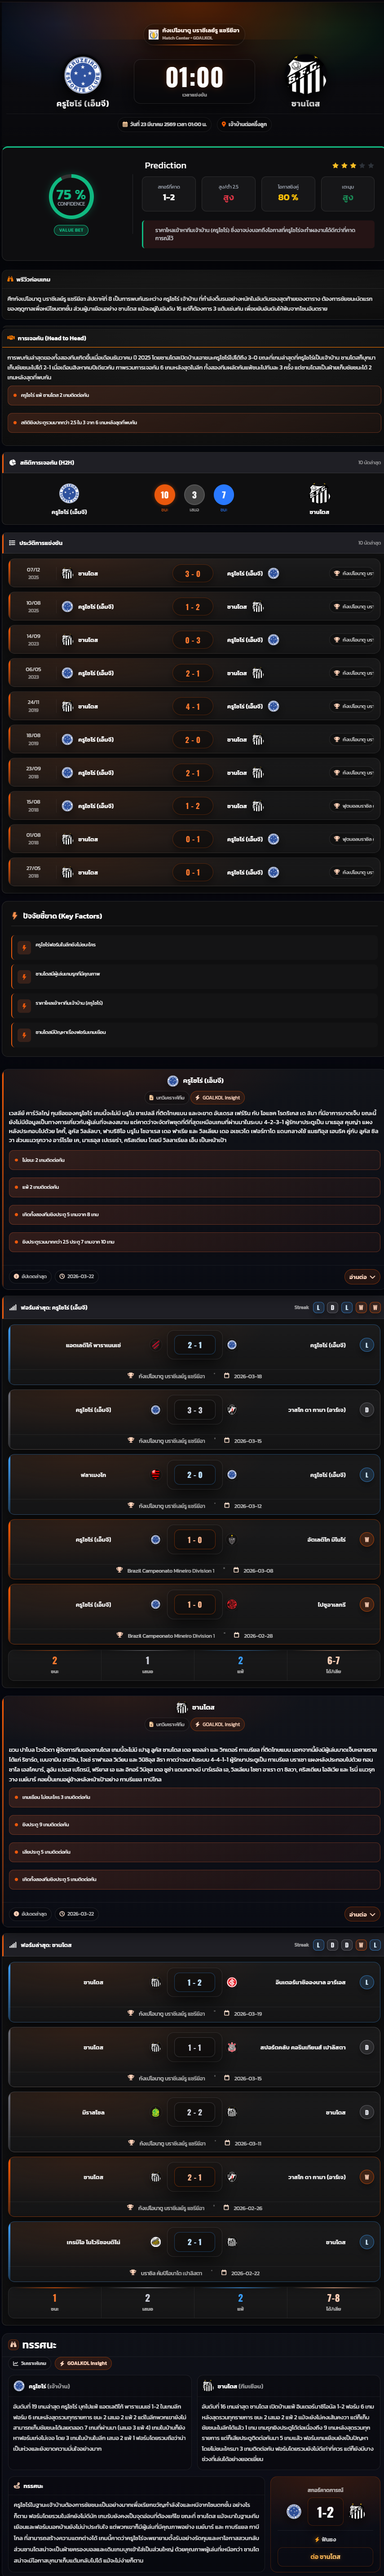Click the Match Center league badge icon at top
Viewport: 384px width, 2576px height.
click(153, 34)
